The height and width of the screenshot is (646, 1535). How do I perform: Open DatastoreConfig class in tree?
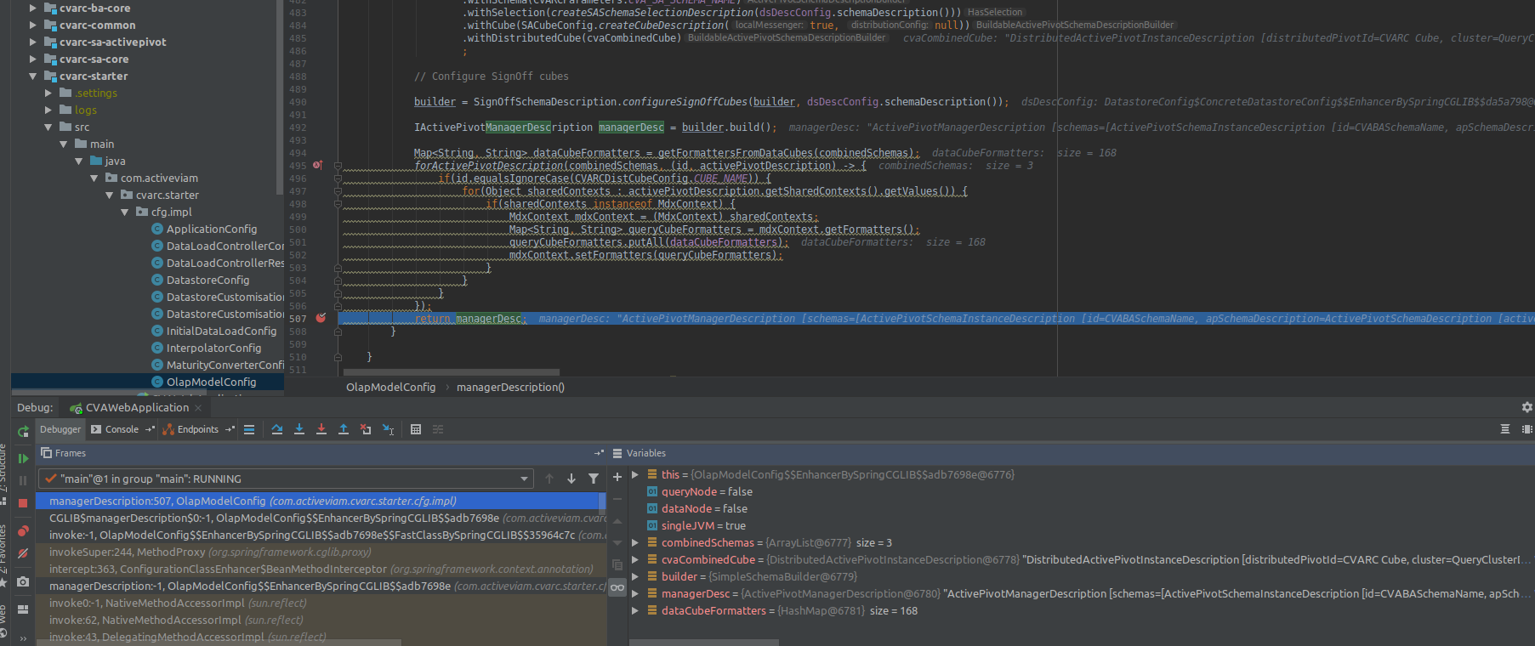pos(208,280)
